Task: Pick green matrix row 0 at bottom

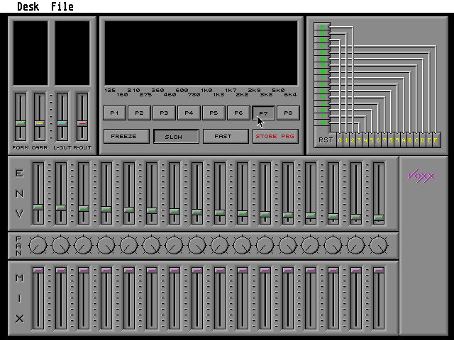Action: [322, 123]
